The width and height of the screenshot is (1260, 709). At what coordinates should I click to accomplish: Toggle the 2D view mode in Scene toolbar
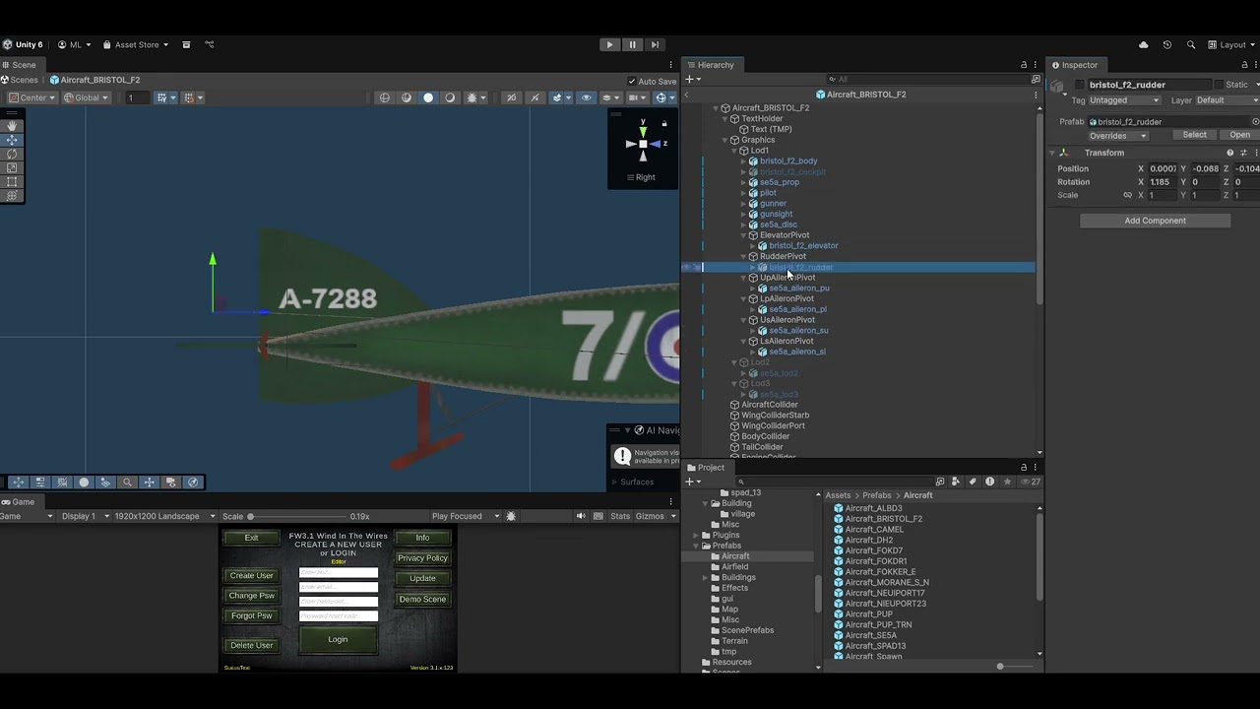coord(512,97)
